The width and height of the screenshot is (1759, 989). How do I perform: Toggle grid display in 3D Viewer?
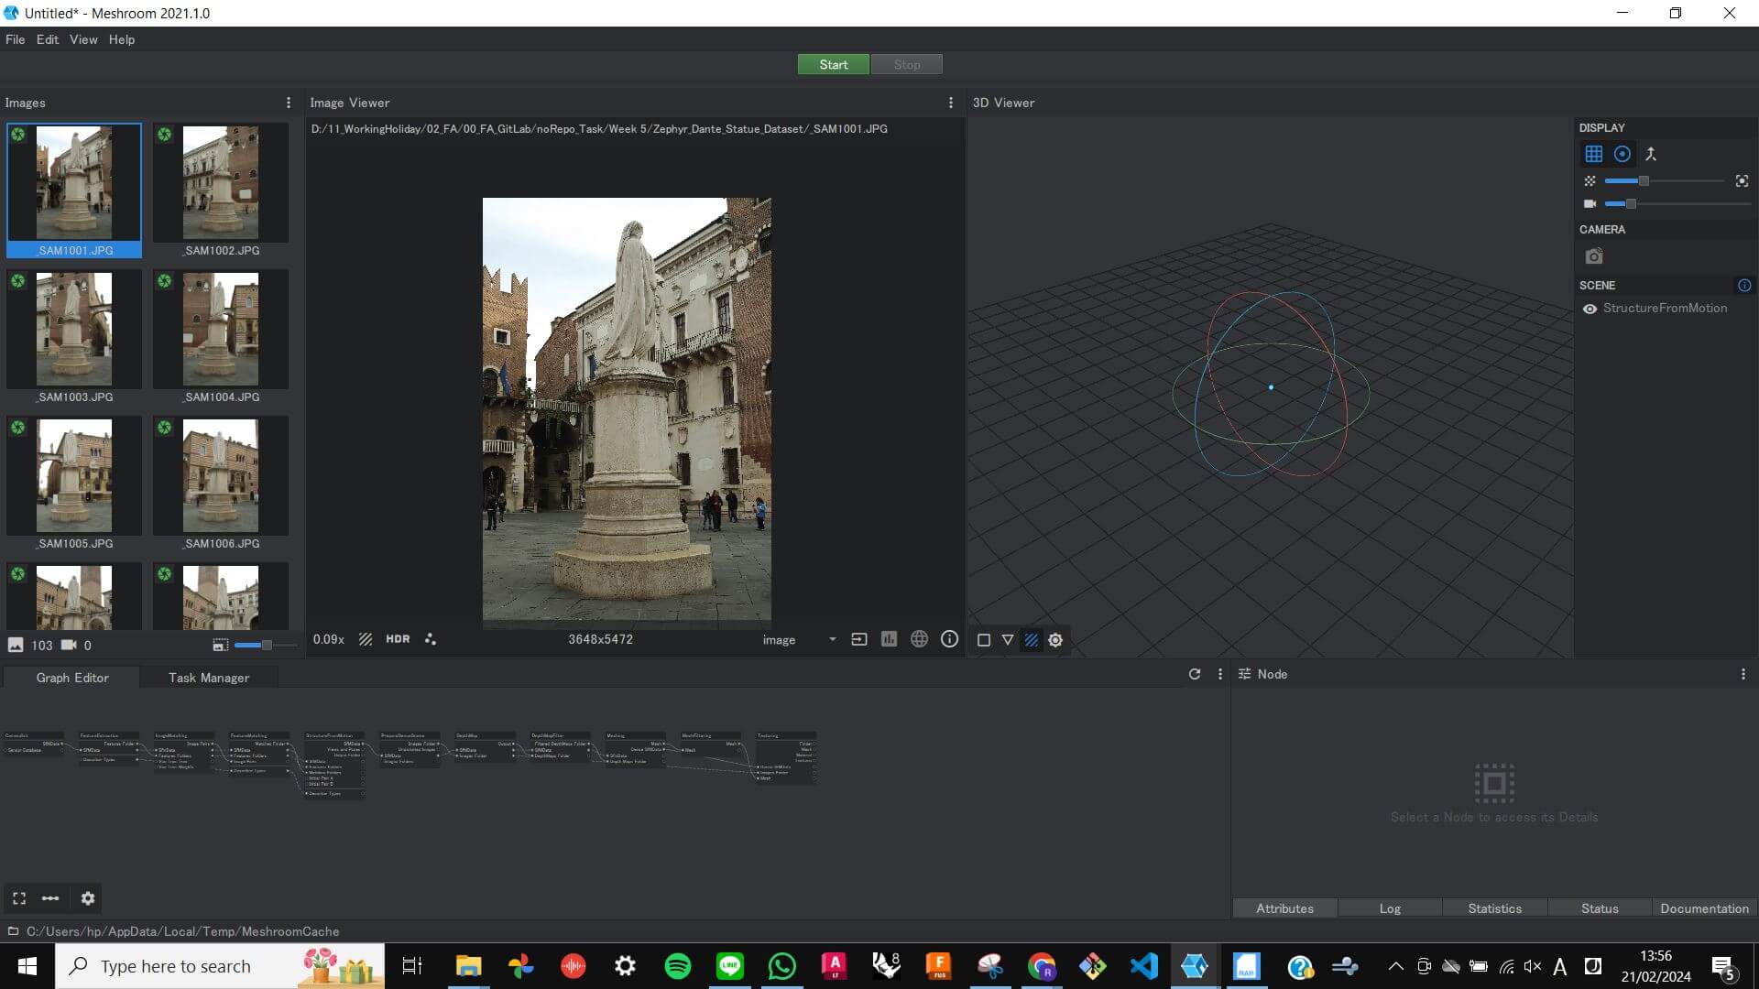click(x=1593, y=154)
